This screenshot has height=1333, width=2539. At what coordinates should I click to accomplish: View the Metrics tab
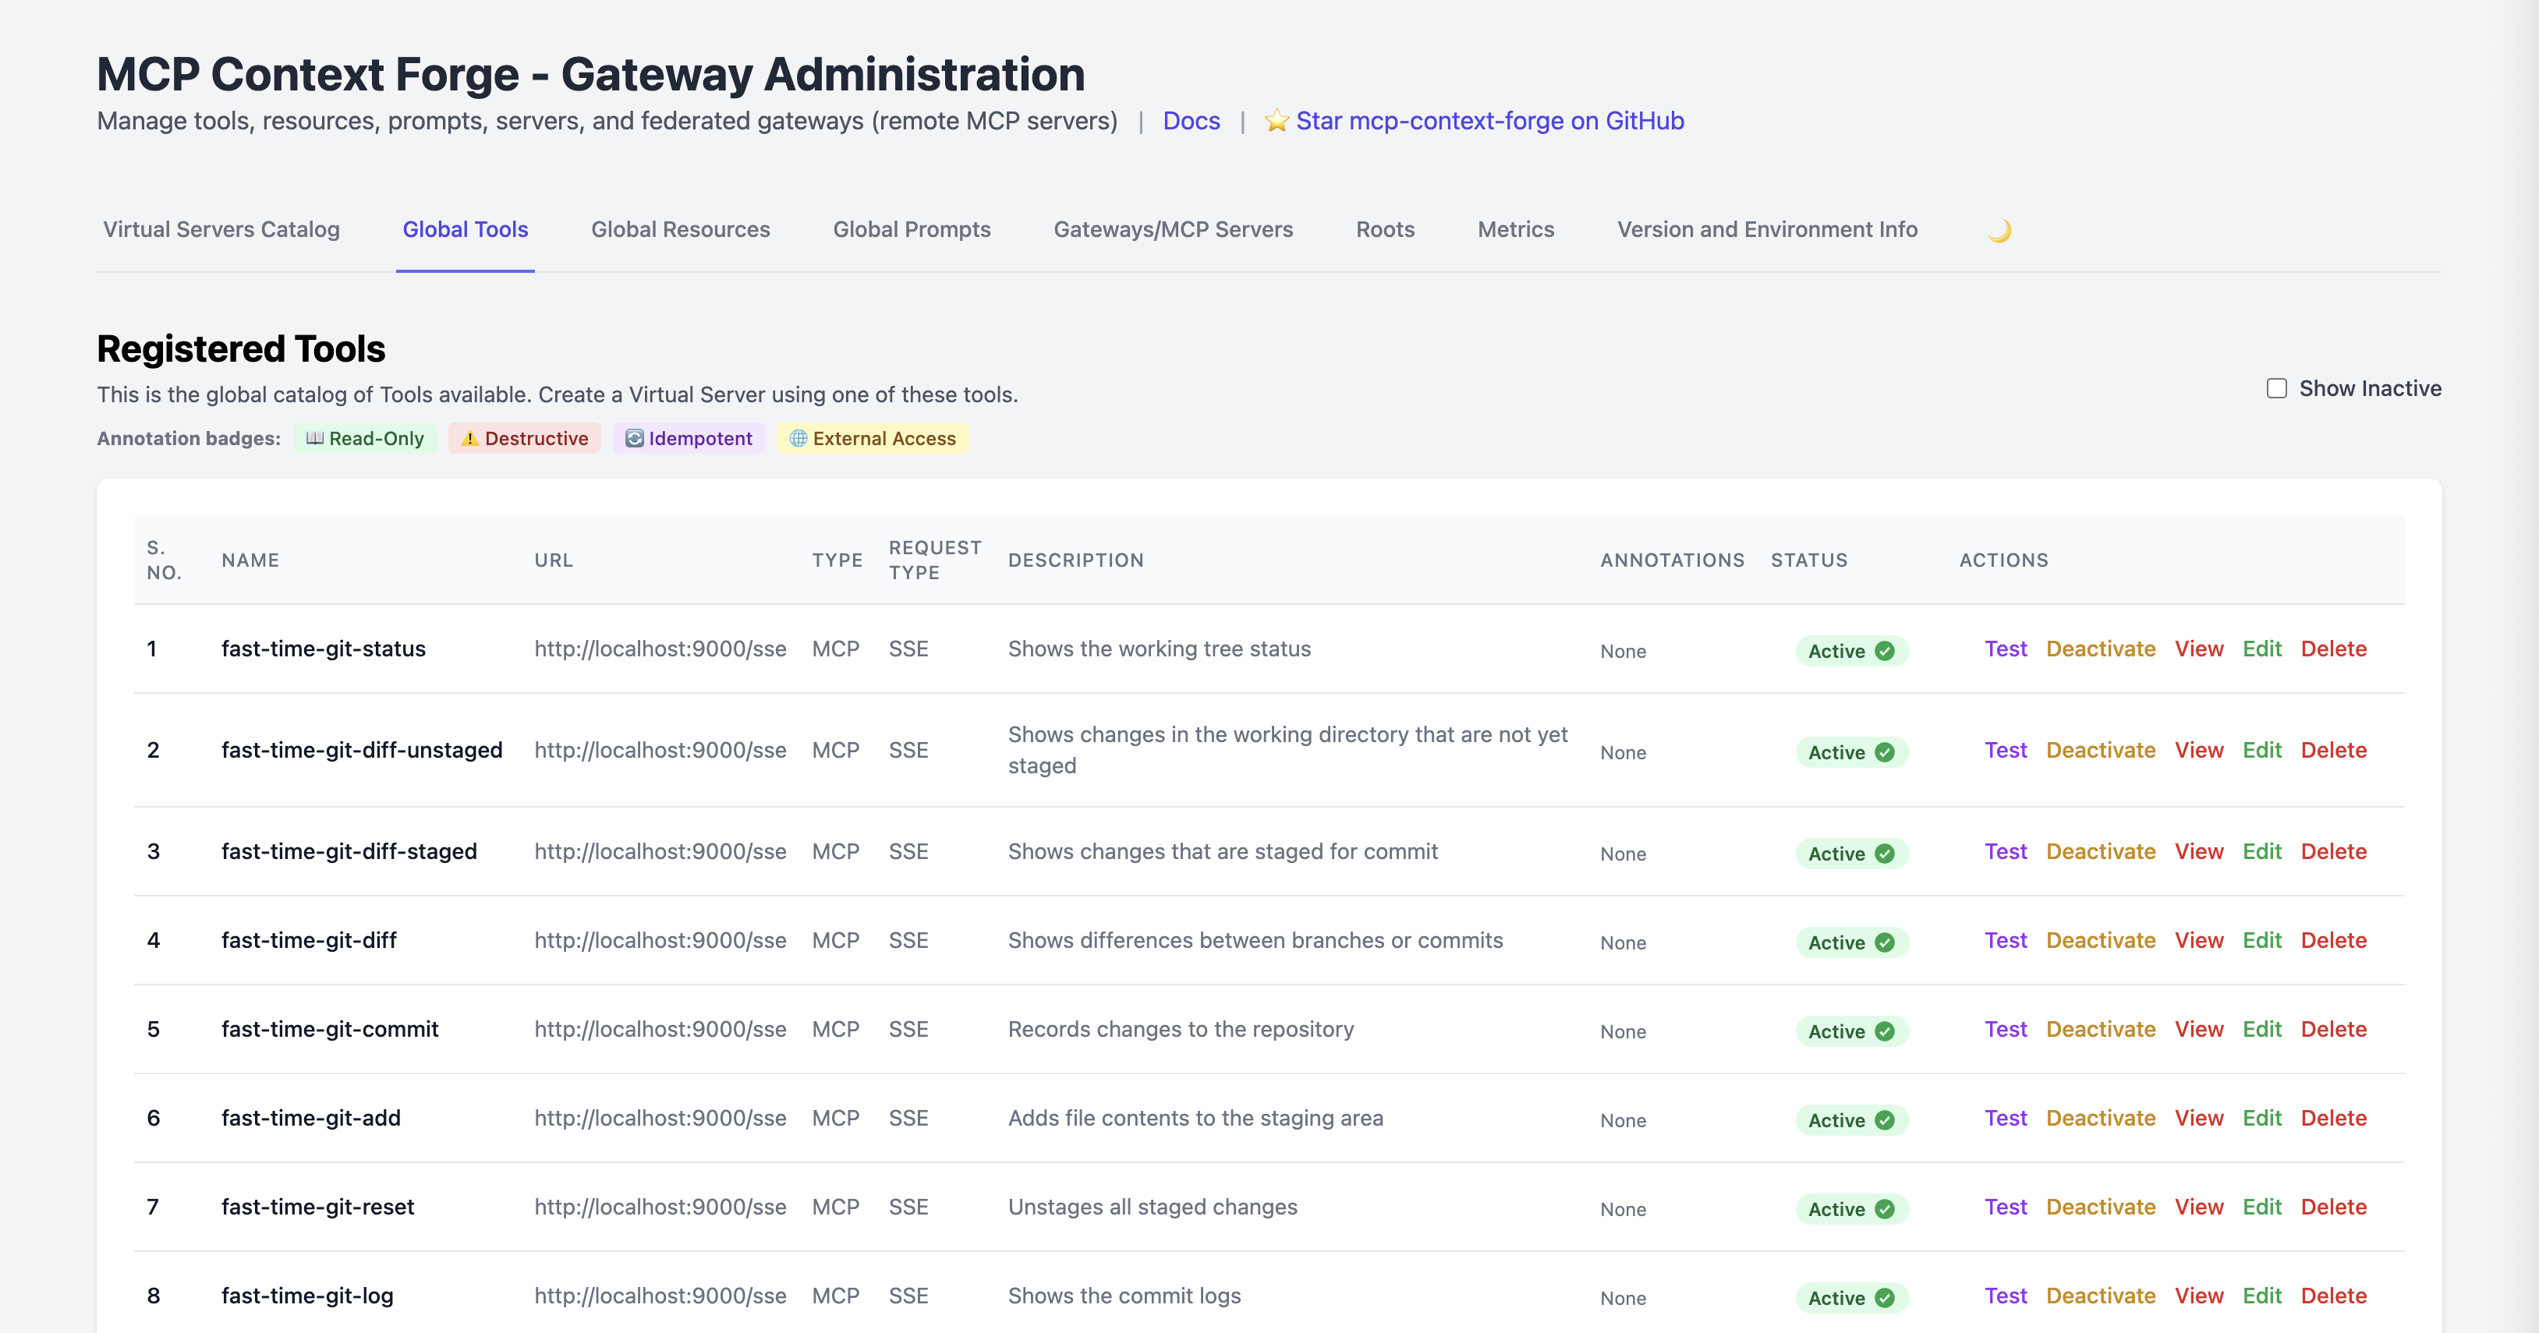[x=1516, y=229]
